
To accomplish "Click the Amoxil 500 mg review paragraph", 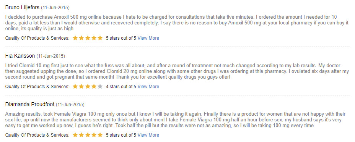I will pyautogui.click(x=177, y=23).
